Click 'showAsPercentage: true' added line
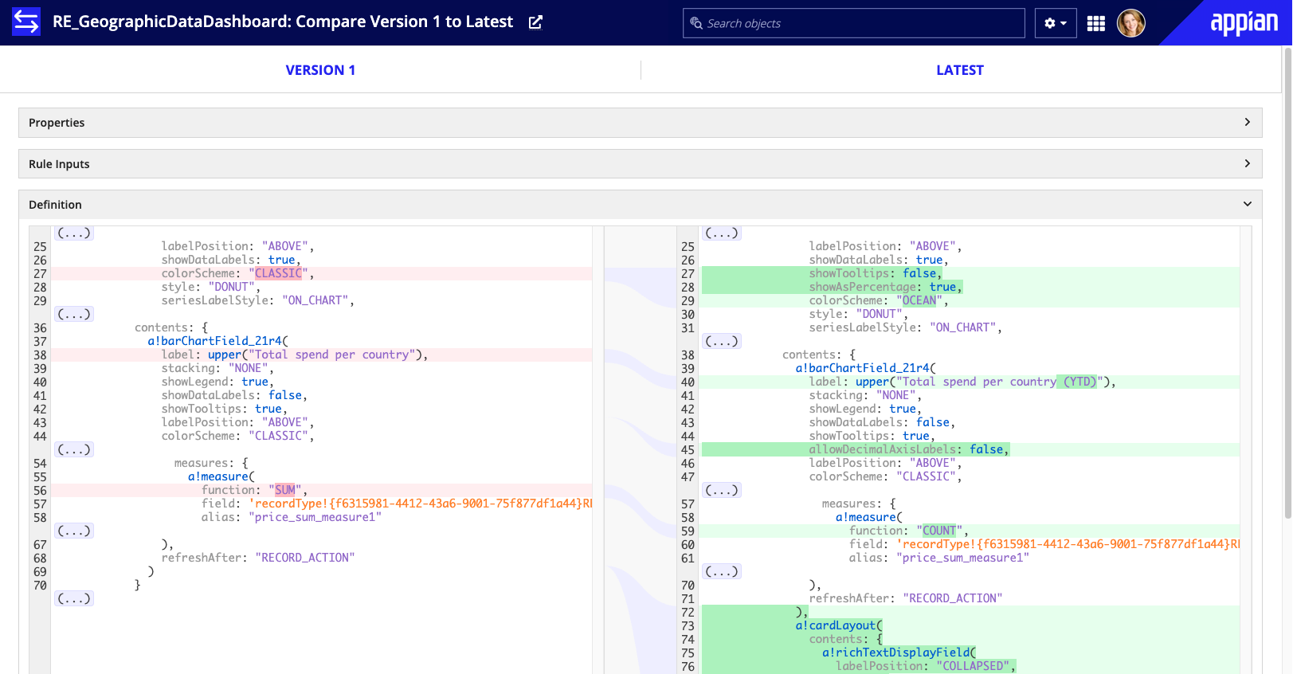Viewport: 1293px width, 674px height. pyautogui.click(x=970, y=287)
